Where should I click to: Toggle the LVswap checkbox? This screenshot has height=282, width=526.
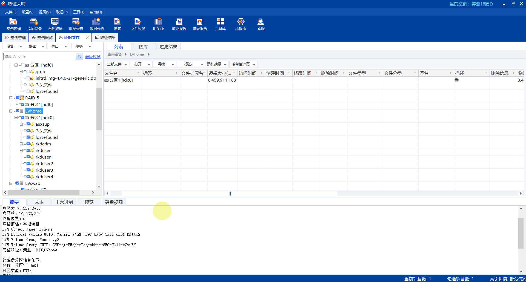[18, 183]
